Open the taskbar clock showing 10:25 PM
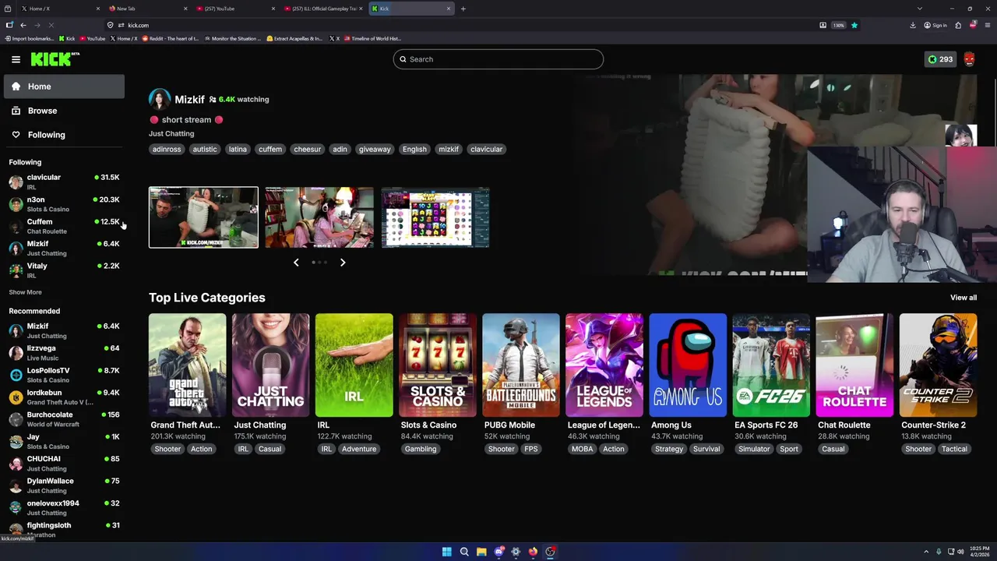 [x=980, y=552]
